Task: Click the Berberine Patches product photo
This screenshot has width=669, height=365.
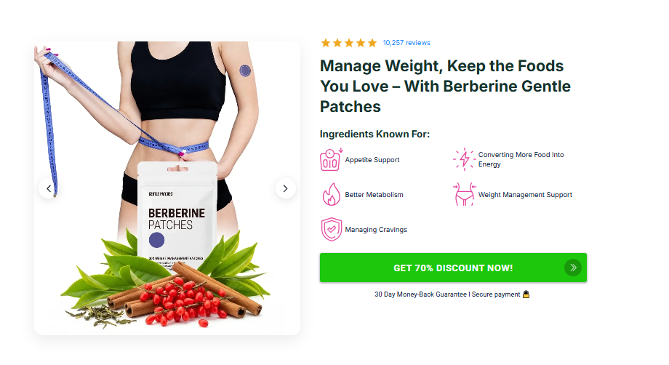Action: (x=167, y=188)
